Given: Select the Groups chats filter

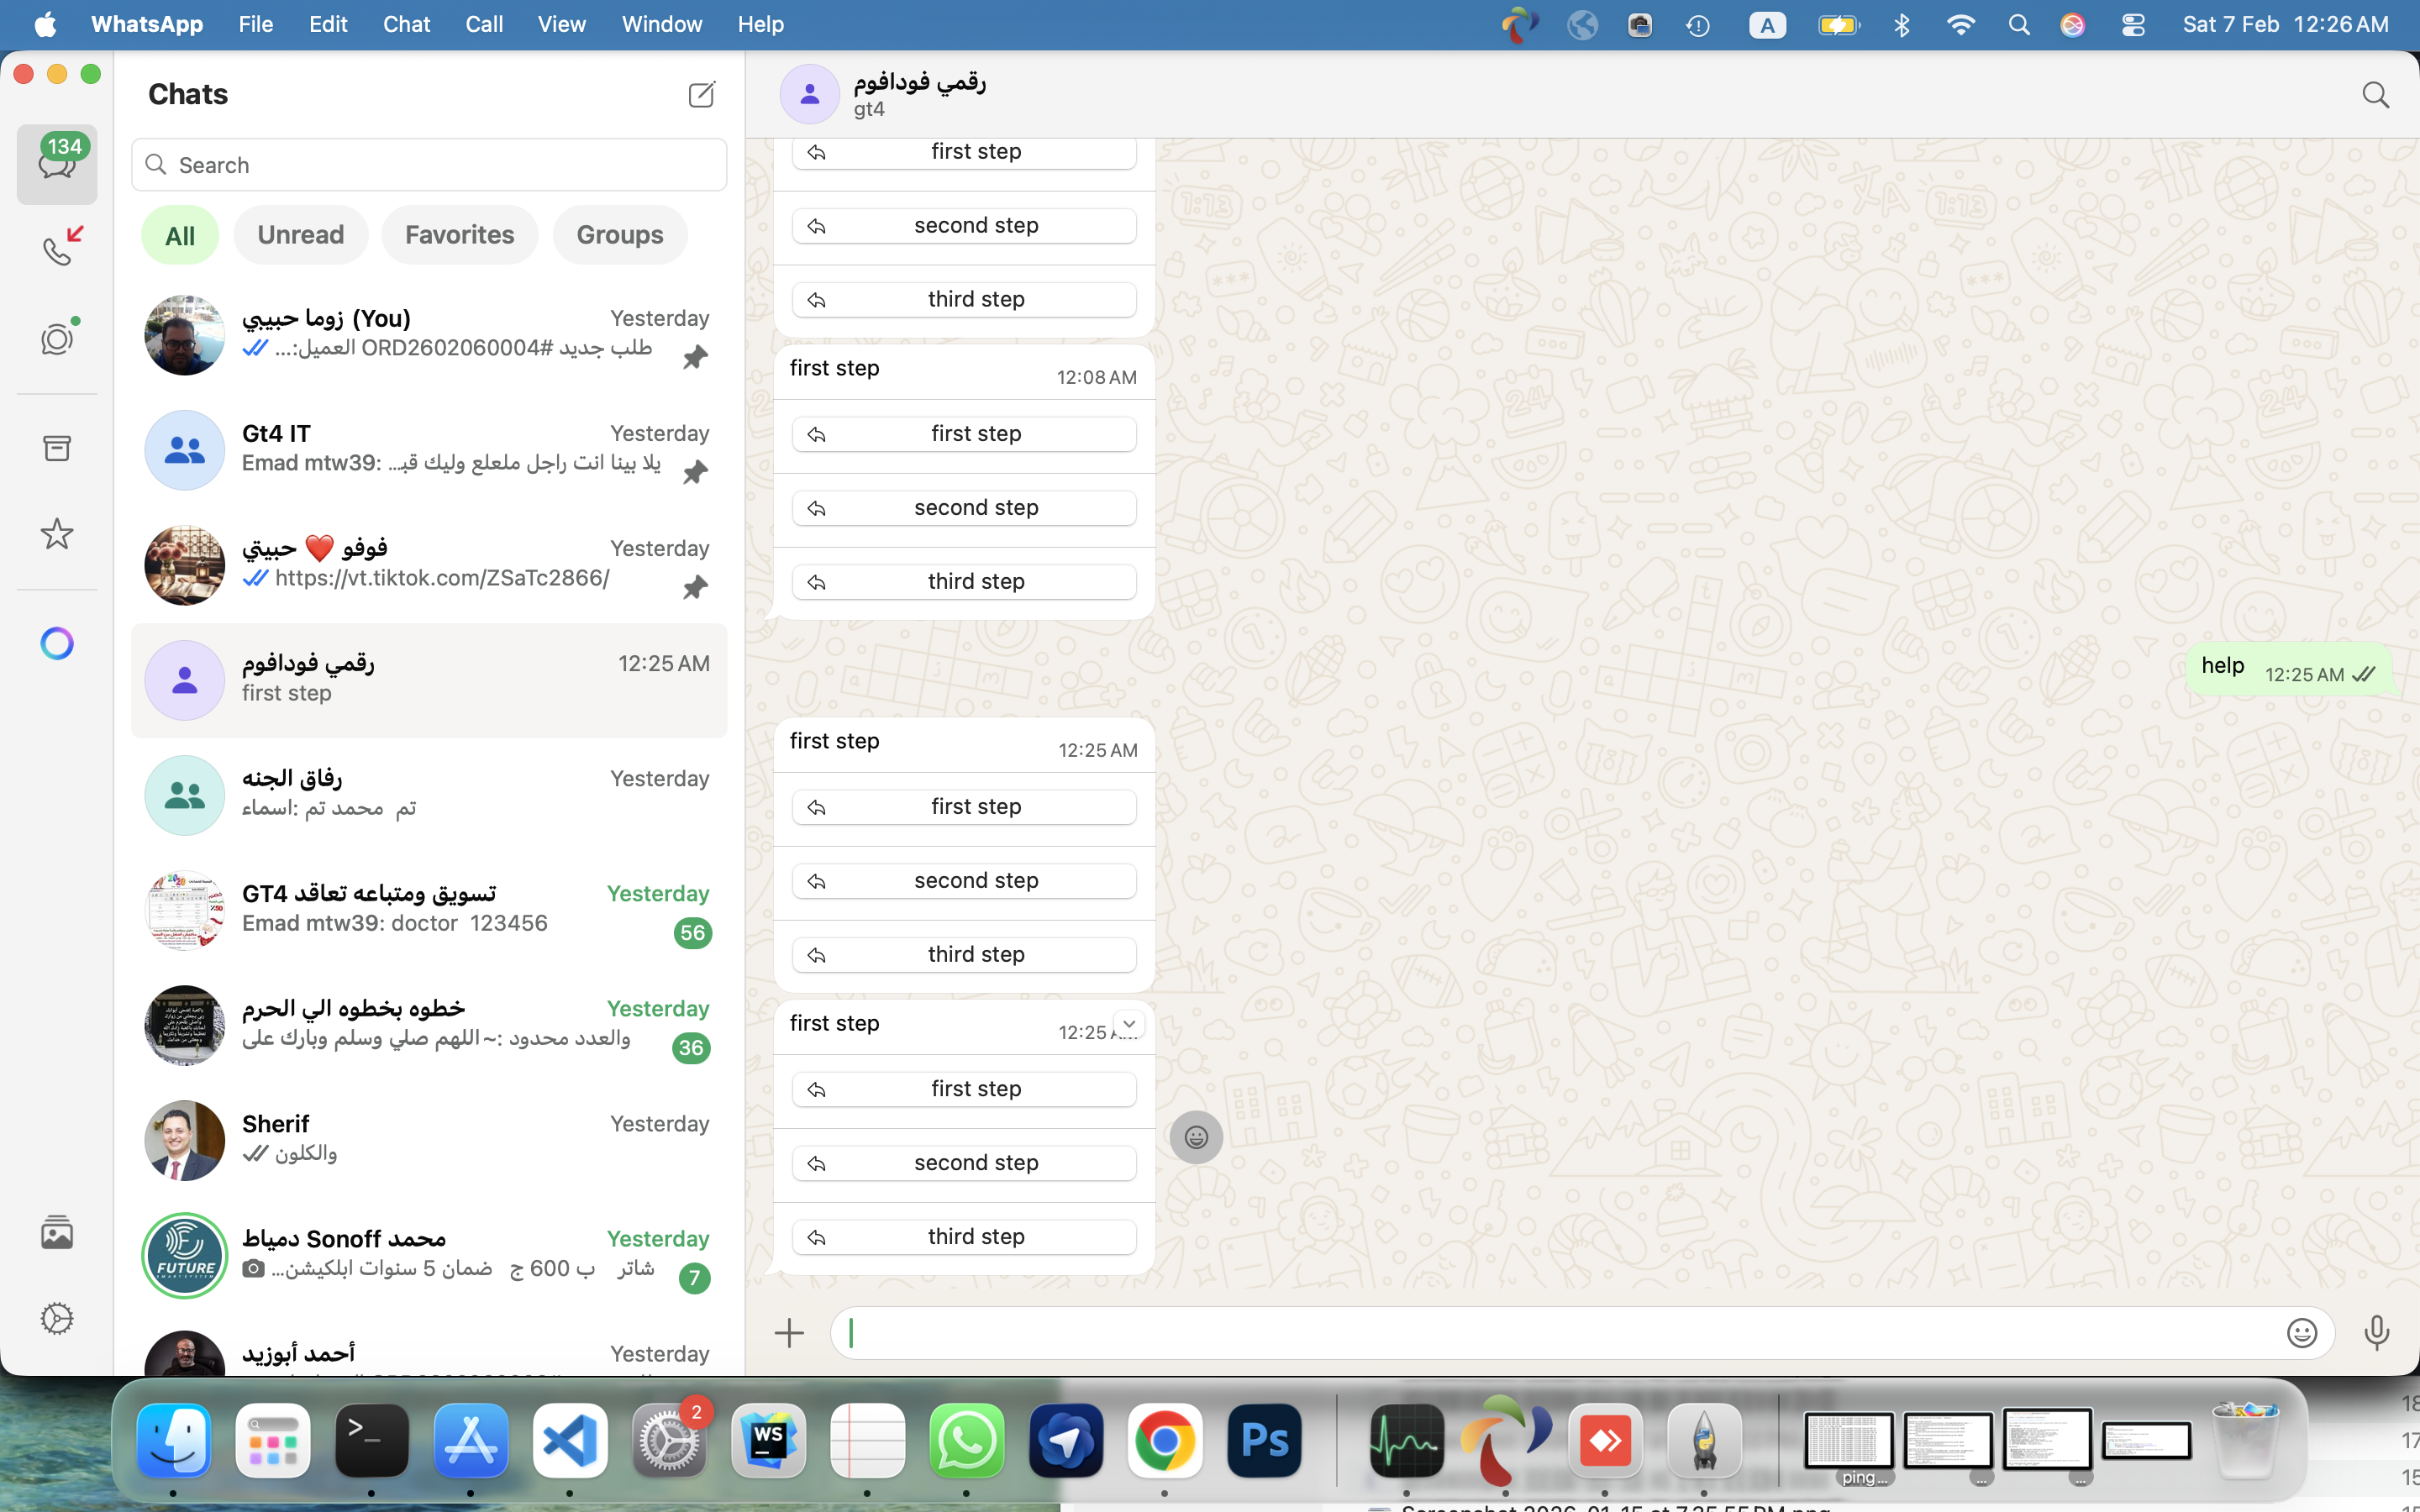Looking at the screenshot, I should click(x=619, y=235).
